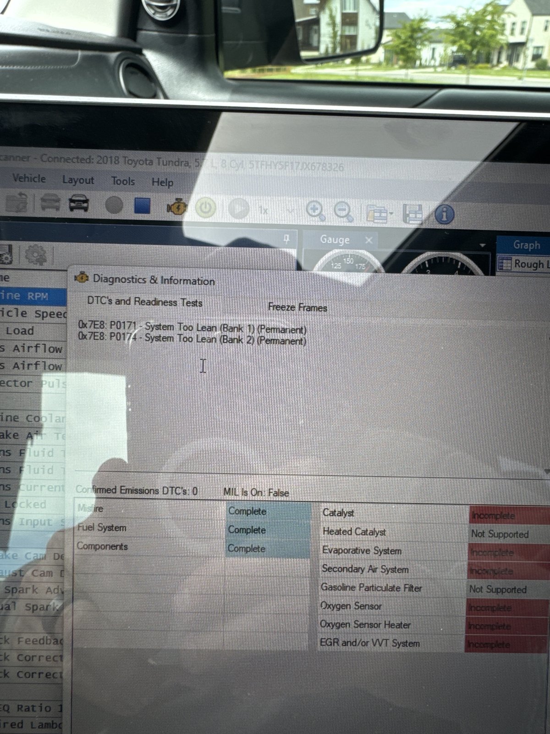Click Incomplete status for Oxygen Sensor Heater
This screenshot has width=550, height=734.
(x=506, y=626)
